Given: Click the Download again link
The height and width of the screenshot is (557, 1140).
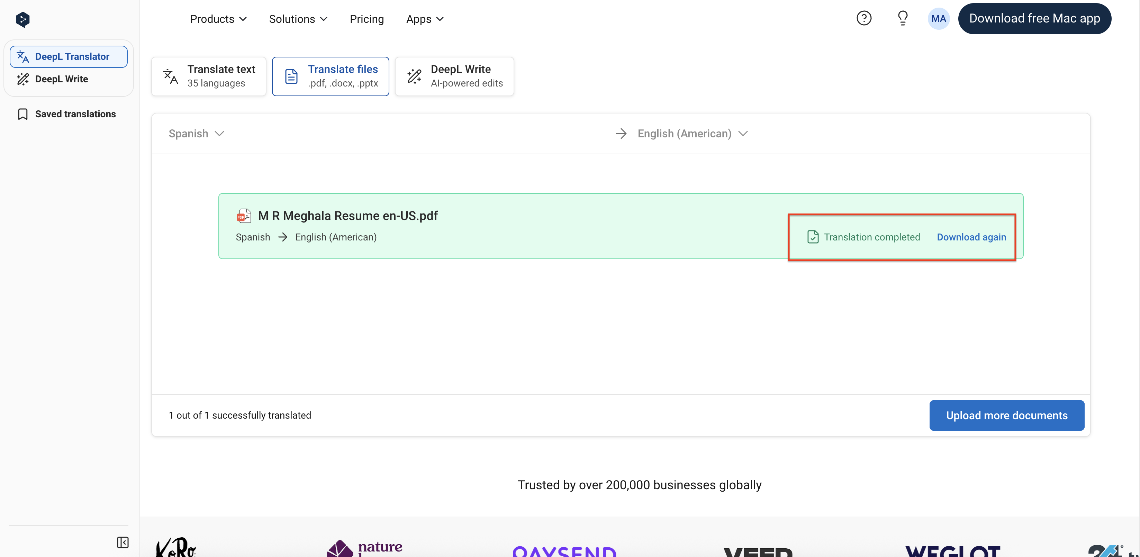Looking at the screenshot, I should (x=970, y=237).
